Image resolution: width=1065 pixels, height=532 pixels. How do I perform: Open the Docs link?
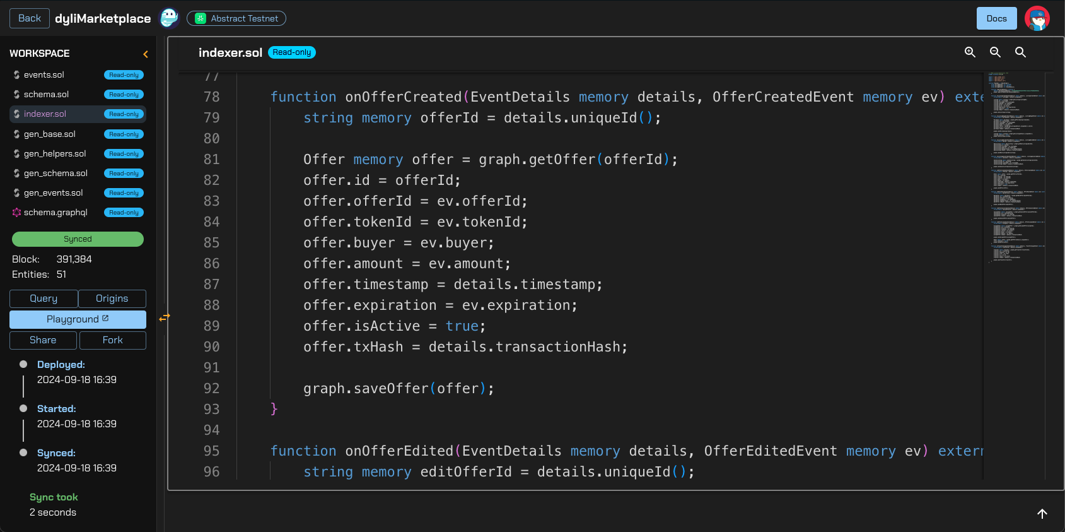pyautogui.click(x=996, y=18)
